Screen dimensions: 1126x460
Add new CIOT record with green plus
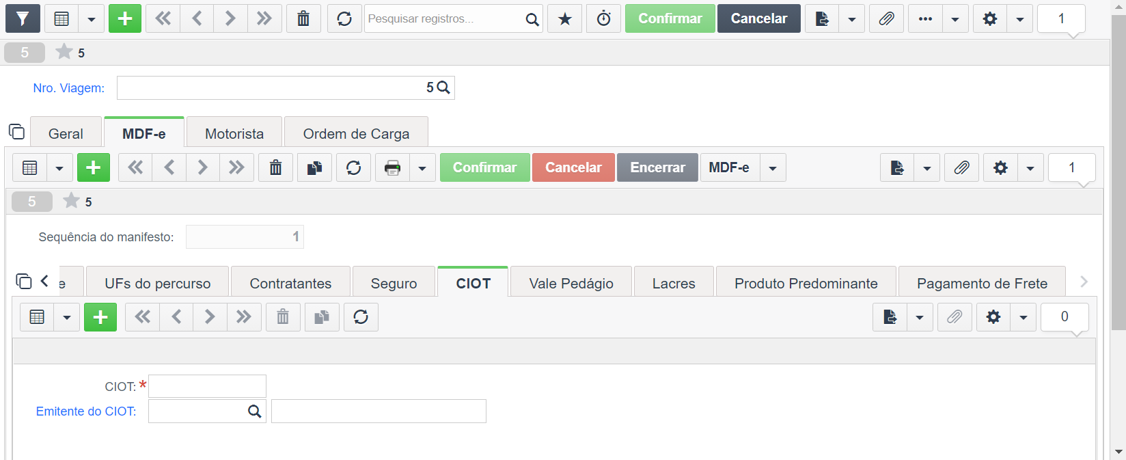point(100,316)
